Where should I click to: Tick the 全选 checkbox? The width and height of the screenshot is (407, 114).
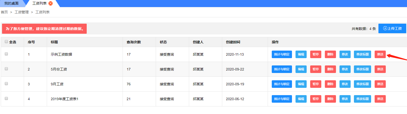click(6, 42)
